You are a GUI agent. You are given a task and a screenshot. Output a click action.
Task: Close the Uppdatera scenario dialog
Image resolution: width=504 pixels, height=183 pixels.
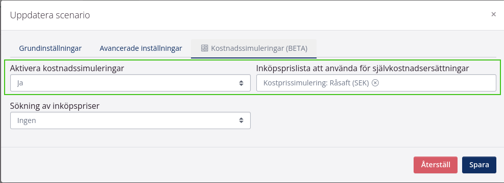click(x=493, y=14)
